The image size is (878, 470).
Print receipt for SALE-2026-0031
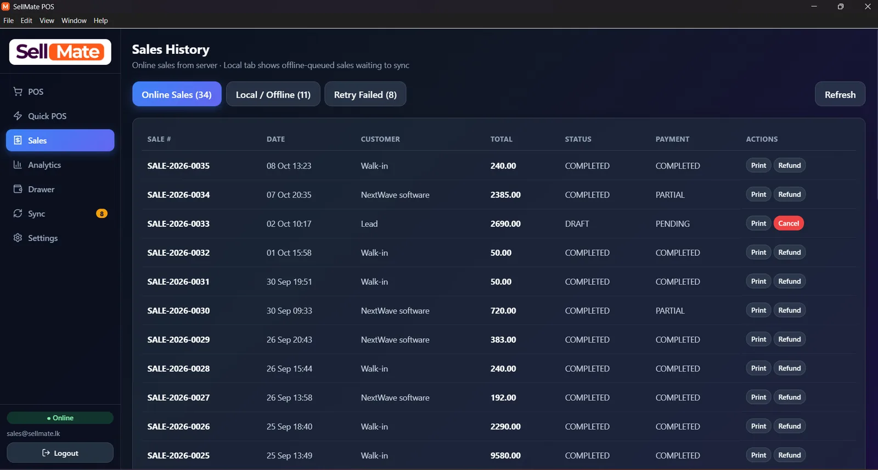click(x=758, y=281)
